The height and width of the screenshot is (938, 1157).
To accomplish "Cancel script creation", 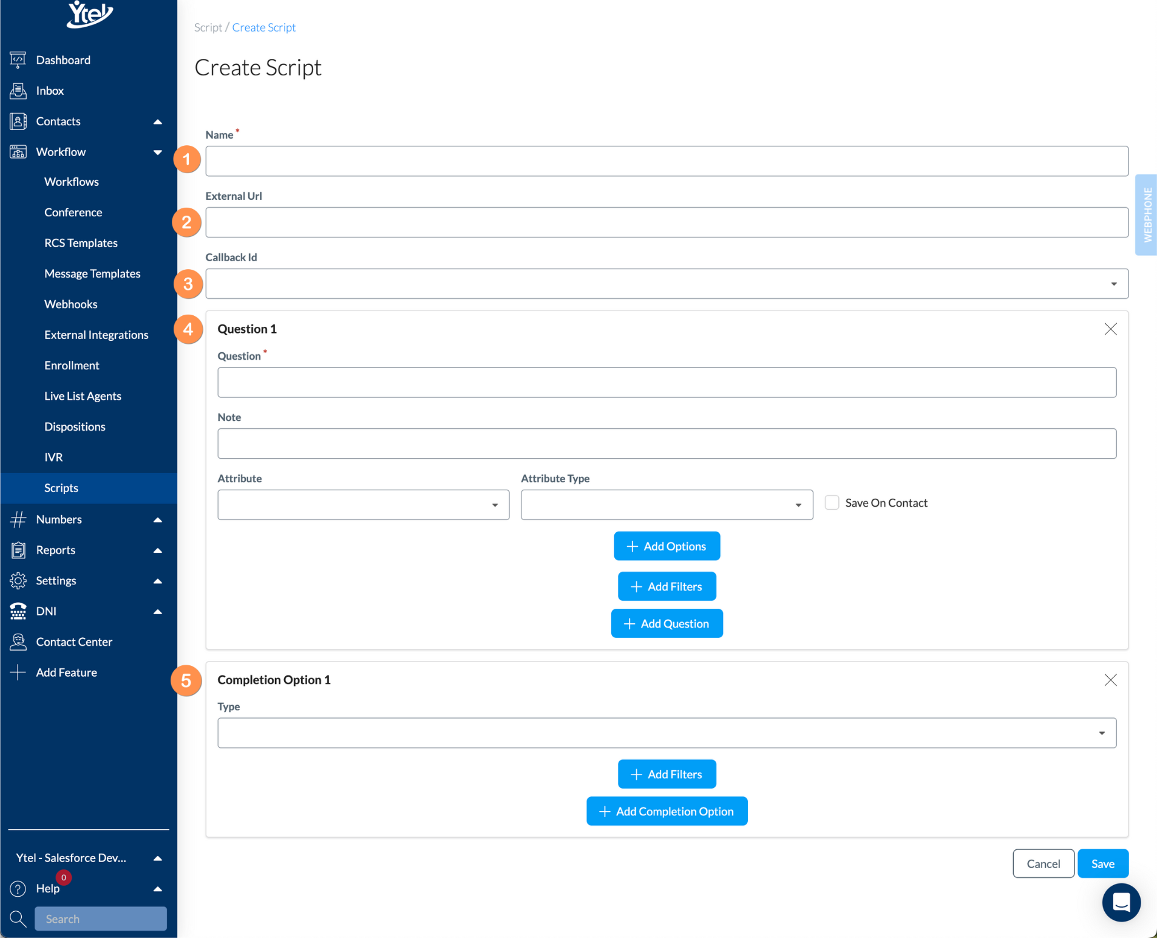I will [x=1043, y=863].
